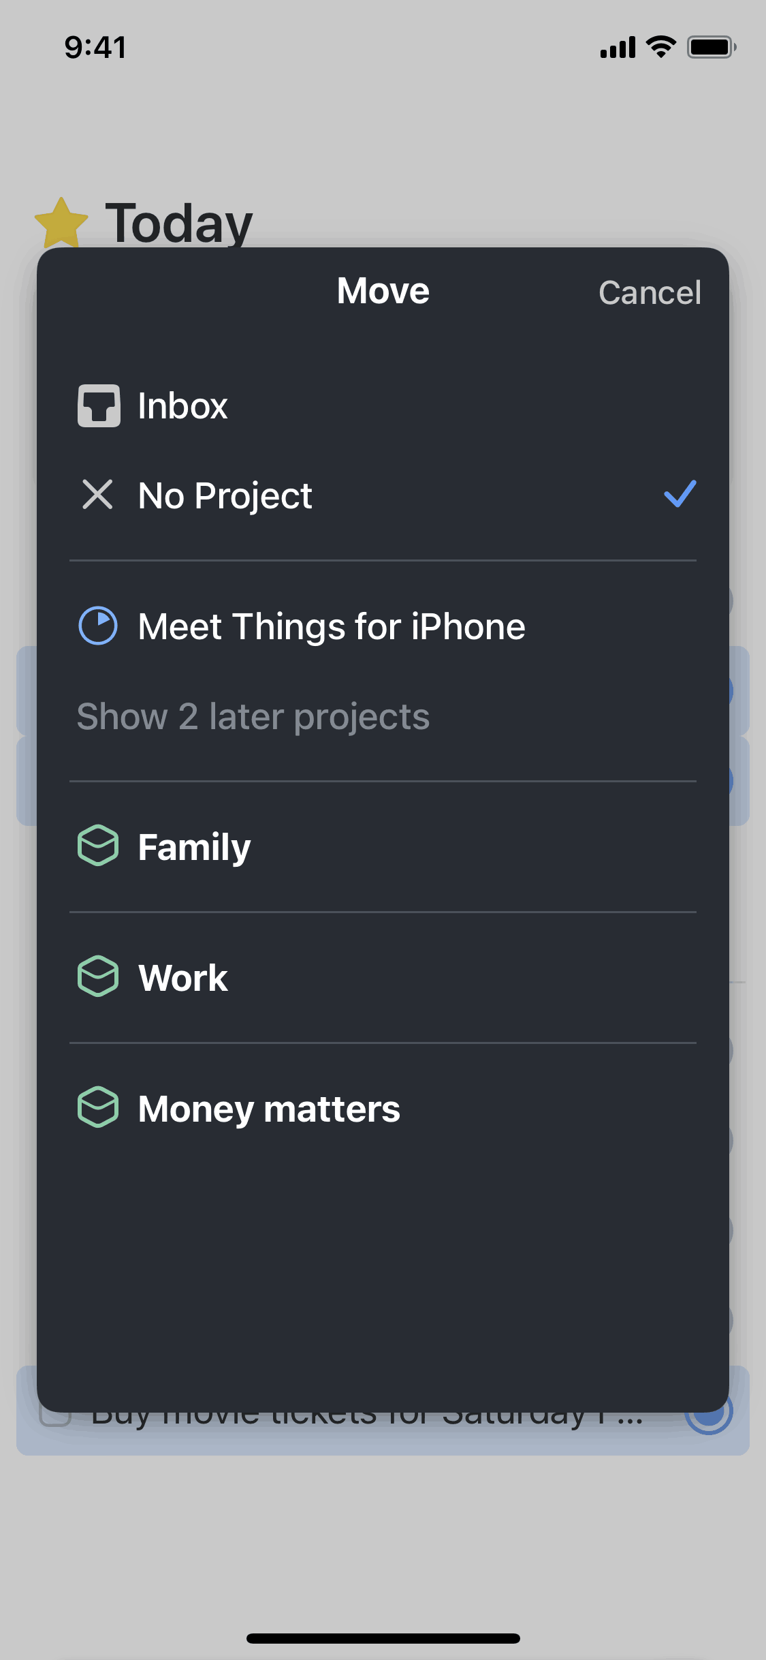Screen dimensions: 766x1660
Task: Tap the Money matters cube icon
Action: click(98, 1107)
